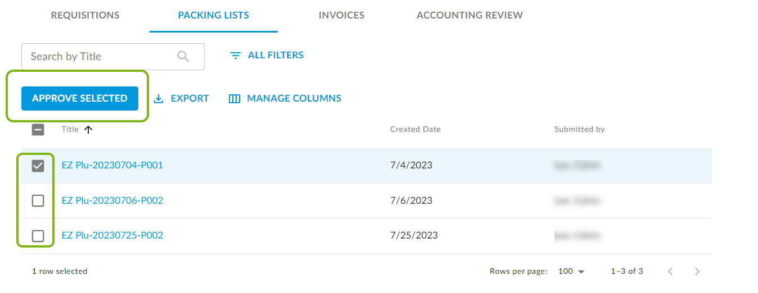Click the search magnifier icon
This screenshot has height=293, width=758.
(x=183, y=56)
